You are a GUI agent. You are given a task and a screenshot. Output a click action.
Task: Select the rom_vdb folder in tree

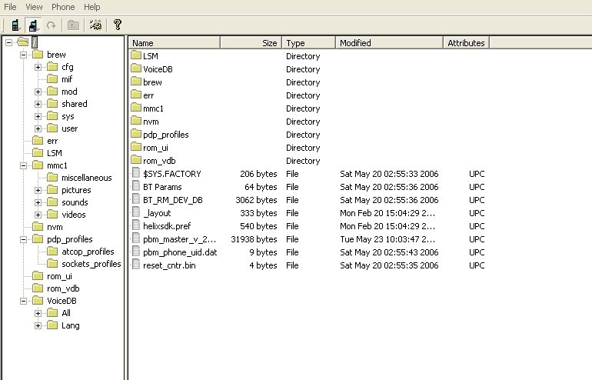click(64, 288)
